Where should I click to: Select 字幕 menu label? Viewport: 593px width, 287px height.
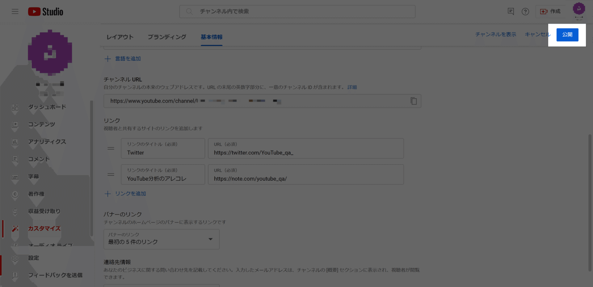point(34,176)
